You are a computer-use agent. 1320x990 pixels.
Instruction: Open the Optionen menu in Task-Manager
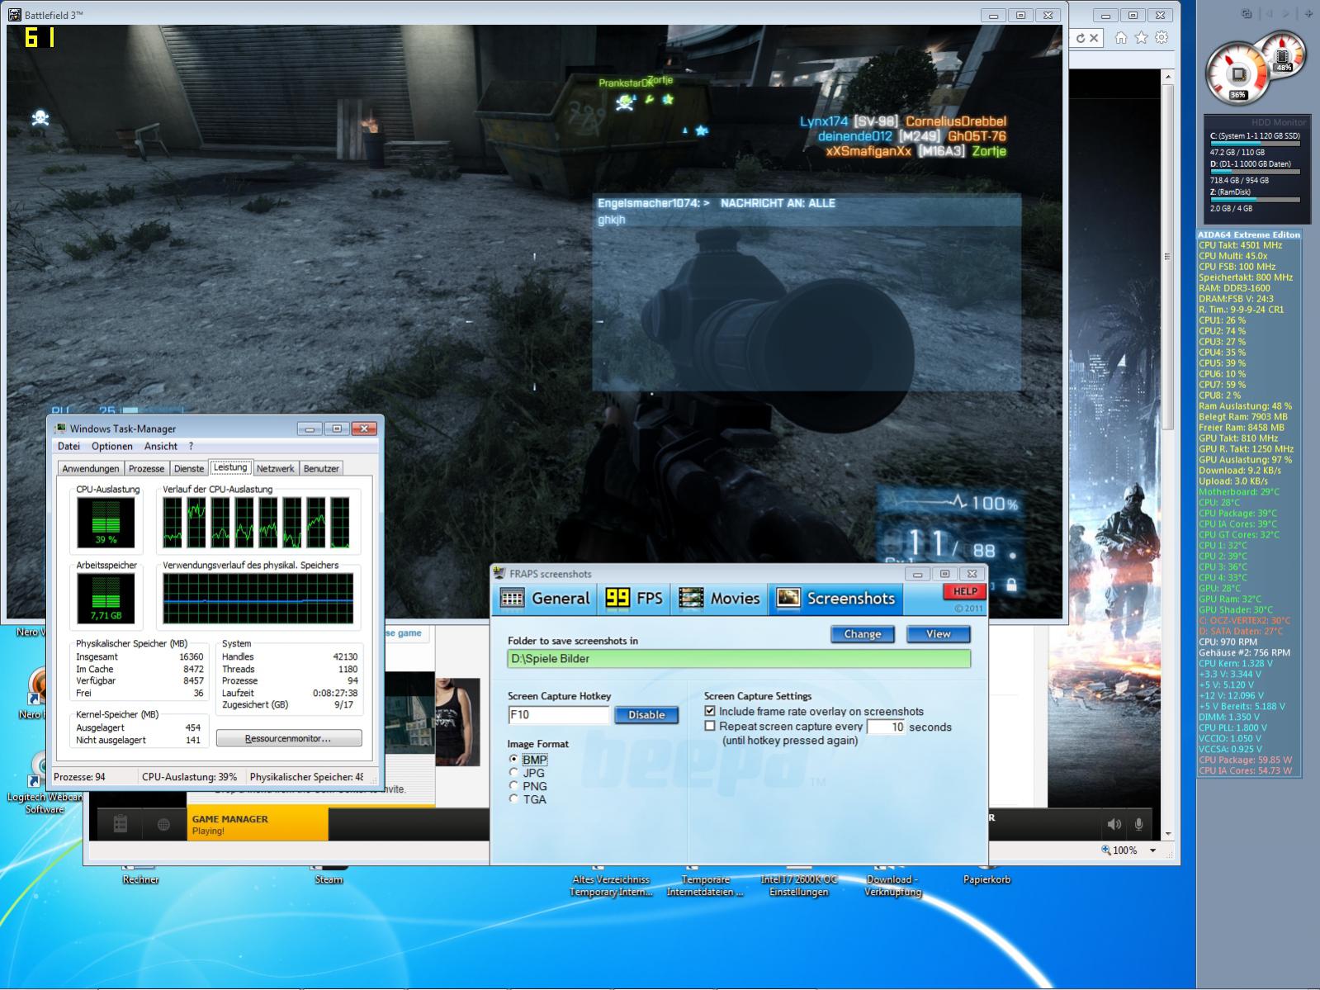coord(112,447)
